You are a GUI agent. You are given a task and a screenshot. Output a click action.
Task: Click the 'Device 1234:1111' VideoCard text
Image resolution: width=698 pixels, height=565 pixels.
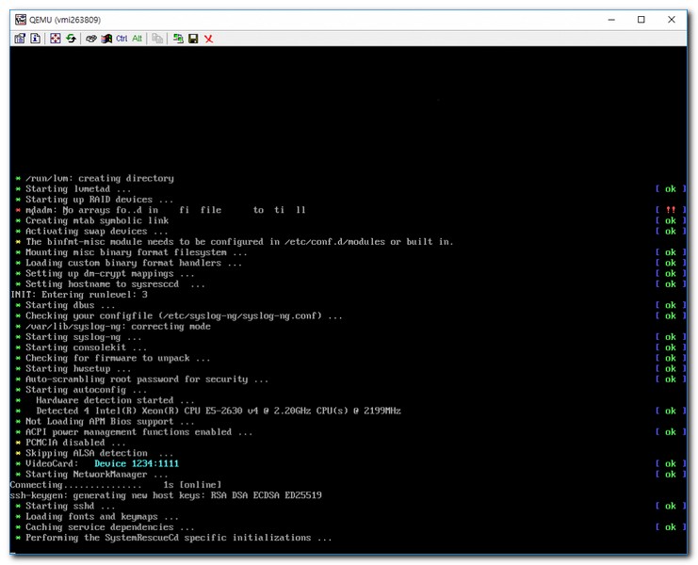(137, 464)
